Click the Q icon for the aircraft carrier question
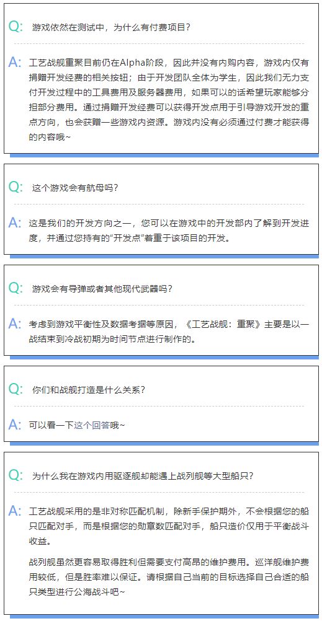Image resolution: width=322 pixels, height=621 pixels. (16, 187)
